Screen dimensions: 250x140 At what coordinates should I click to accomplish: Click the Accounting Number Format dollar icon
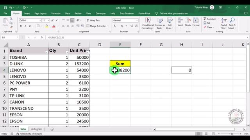(x=114, y=26)
